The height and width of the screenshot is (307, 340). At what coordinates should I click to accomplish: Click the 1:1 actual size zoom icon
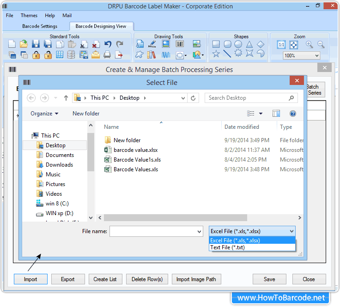[281, 45]
